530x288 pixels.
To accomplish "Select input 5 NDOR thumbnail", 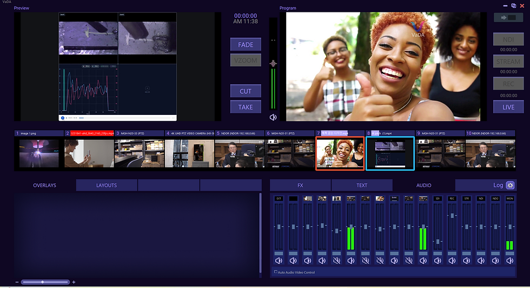I will tap(240, 154).
